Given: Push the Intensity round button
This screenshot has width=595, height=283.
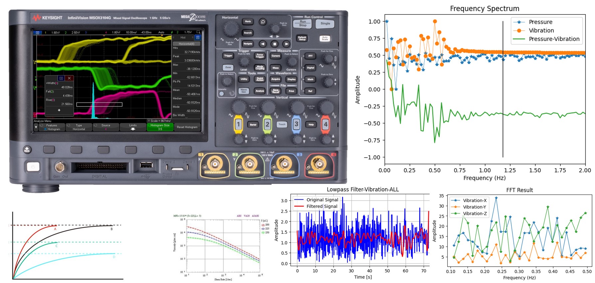Looking at the screenshot, I should tap(222, 93).
